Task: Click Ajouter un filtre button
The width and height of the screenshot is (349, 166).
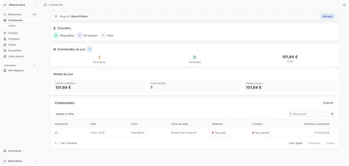Action: click(65, 114)
